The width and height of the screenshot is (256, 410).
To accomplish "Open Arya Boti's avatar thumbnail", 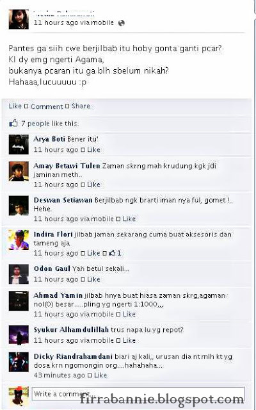I will (x=19, y=144).
